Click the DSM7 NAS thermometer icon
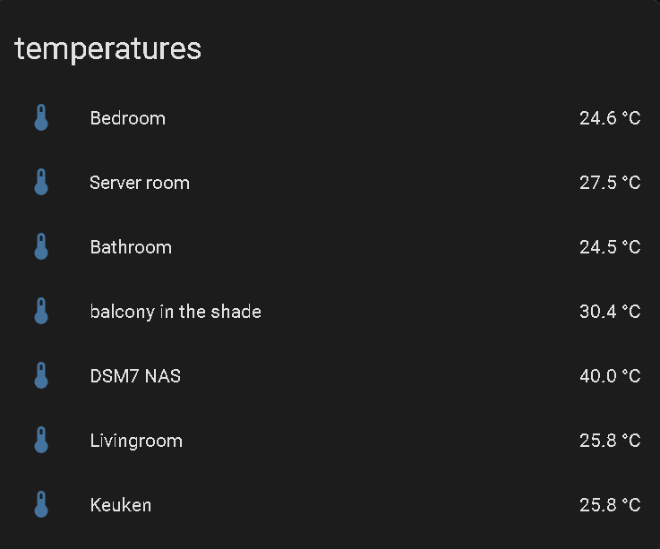The width and height of the screenshot is (660, 549). pyautogui.click(x=41, y=375)
